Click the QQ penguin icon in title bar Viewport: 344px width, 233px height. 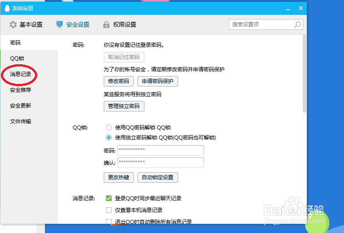point(7,8)
